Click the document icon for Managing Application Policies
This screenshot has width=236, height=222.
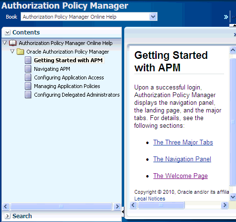click(28, 86)
